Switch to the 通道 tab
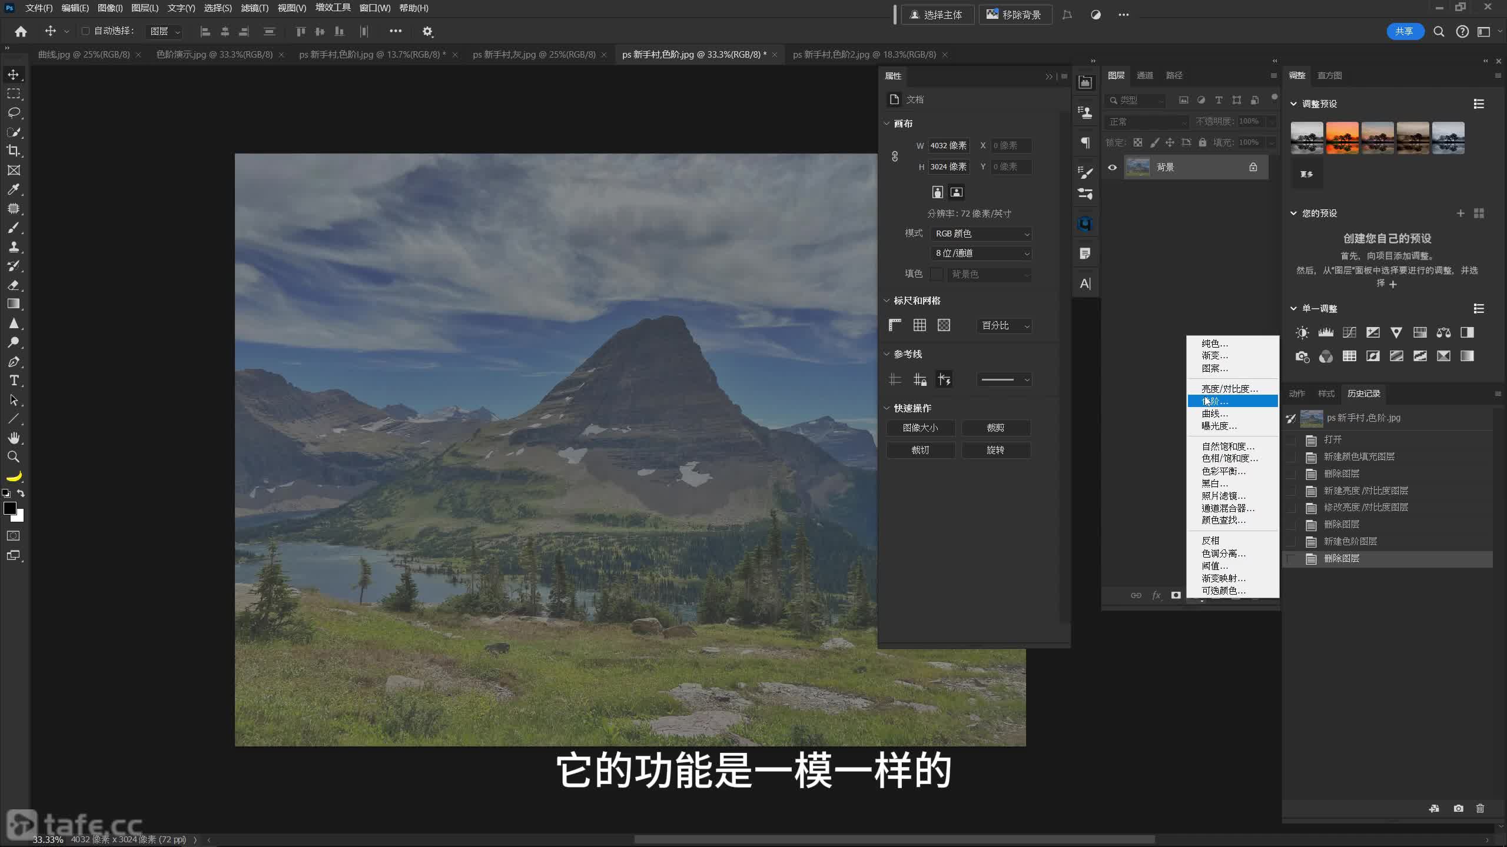Viewport: 1507px width, 847px height. (x=1144, y=75)
